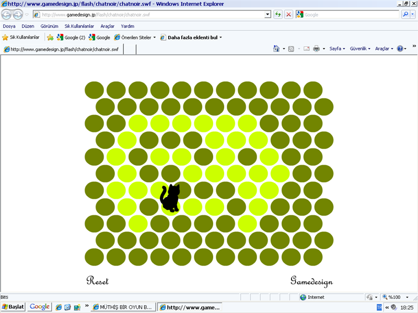The width and height of the screenshot is (418, 313).
Task: Open the Home icon dropdown arrow
Action: pos(284,49)
